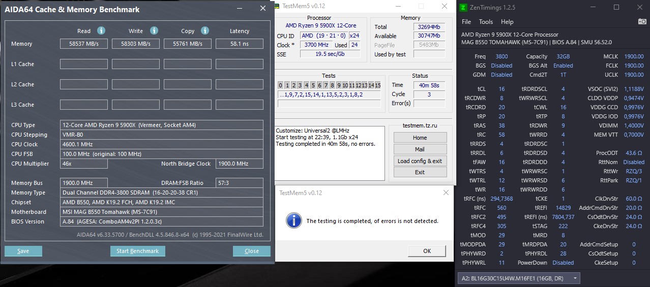
Task: Click the TestMem5 Time 40m 58s field
Action: point(429,85)
